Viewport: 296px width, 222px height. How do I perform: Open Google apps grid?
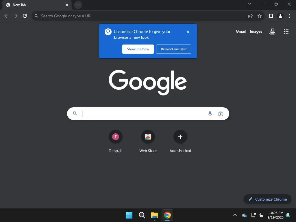pyautogui.click(x=286, y=32)
